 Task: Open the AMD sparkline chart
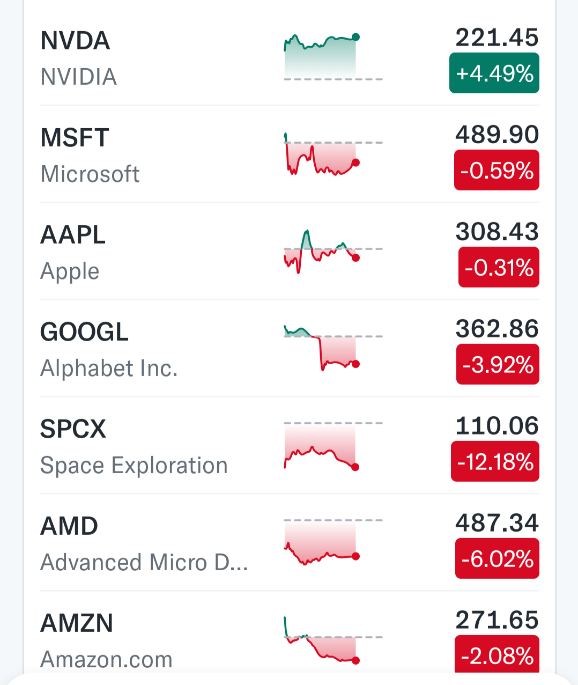pyautogui.click(x=333, y=542)
